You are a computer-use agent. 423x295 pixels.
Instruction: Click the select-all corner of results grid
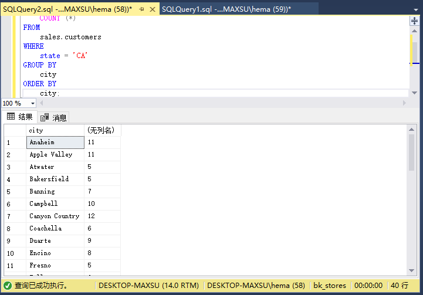coord(15,130)
